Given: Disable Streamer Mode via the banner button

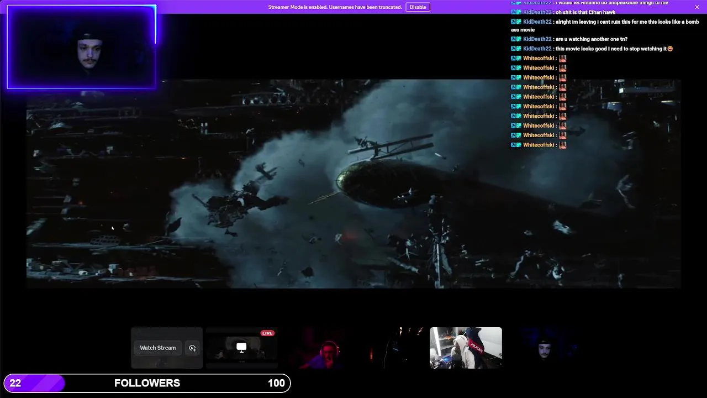Looking at the screenshot, I should pos(418,7).
